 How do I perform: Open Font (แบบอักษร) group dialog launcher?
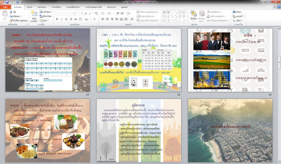[98, 24]
